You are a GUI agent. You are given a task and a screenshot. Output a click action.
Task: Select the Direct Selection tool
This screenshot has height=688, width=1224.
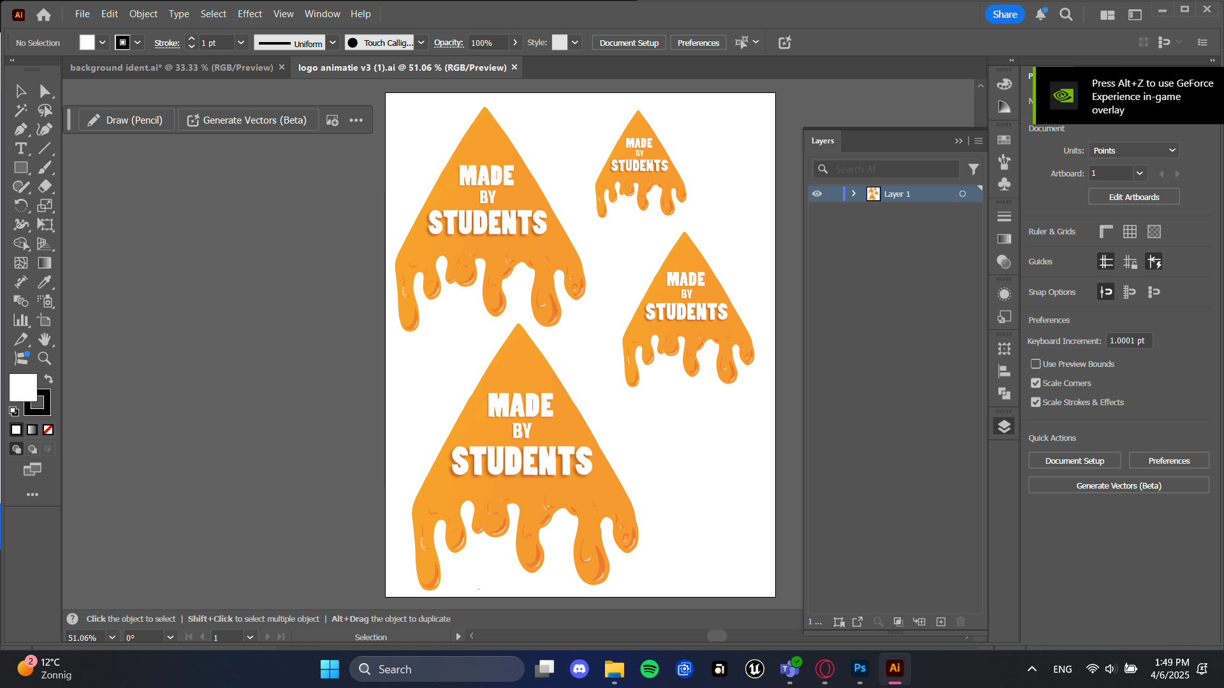coord(45,91)
